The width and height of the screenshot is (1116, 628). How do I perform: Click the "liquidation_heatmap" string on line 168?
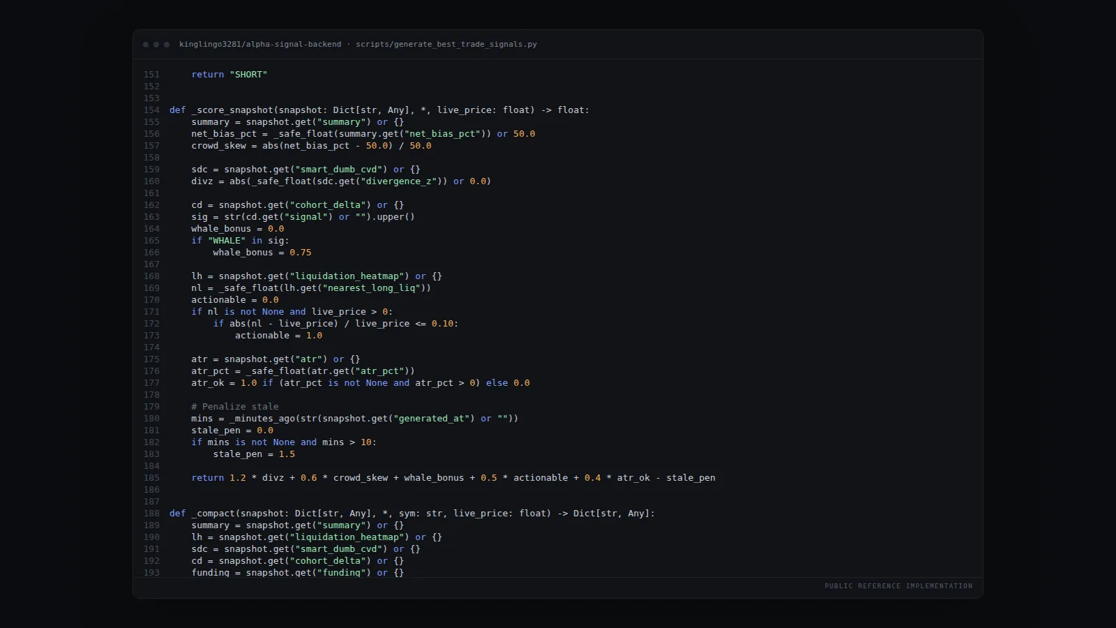pyautogui.click(x=347, y=276)
